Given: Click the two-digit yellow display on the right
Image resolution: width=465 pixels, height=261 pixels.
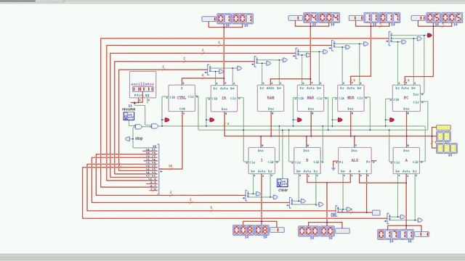Looking at the screenshot, I should pyautogui.click(x=443, y=137).
